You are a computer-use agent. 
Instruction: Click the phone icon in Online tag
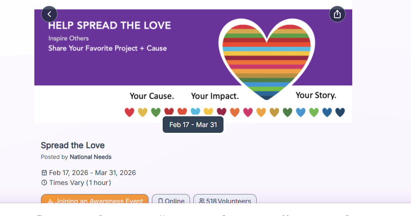tap(160, 201)
